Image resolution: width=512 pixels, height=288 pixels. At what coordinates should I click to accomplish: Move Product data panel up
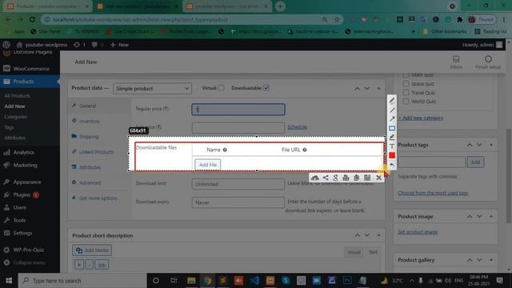[358, 89]
